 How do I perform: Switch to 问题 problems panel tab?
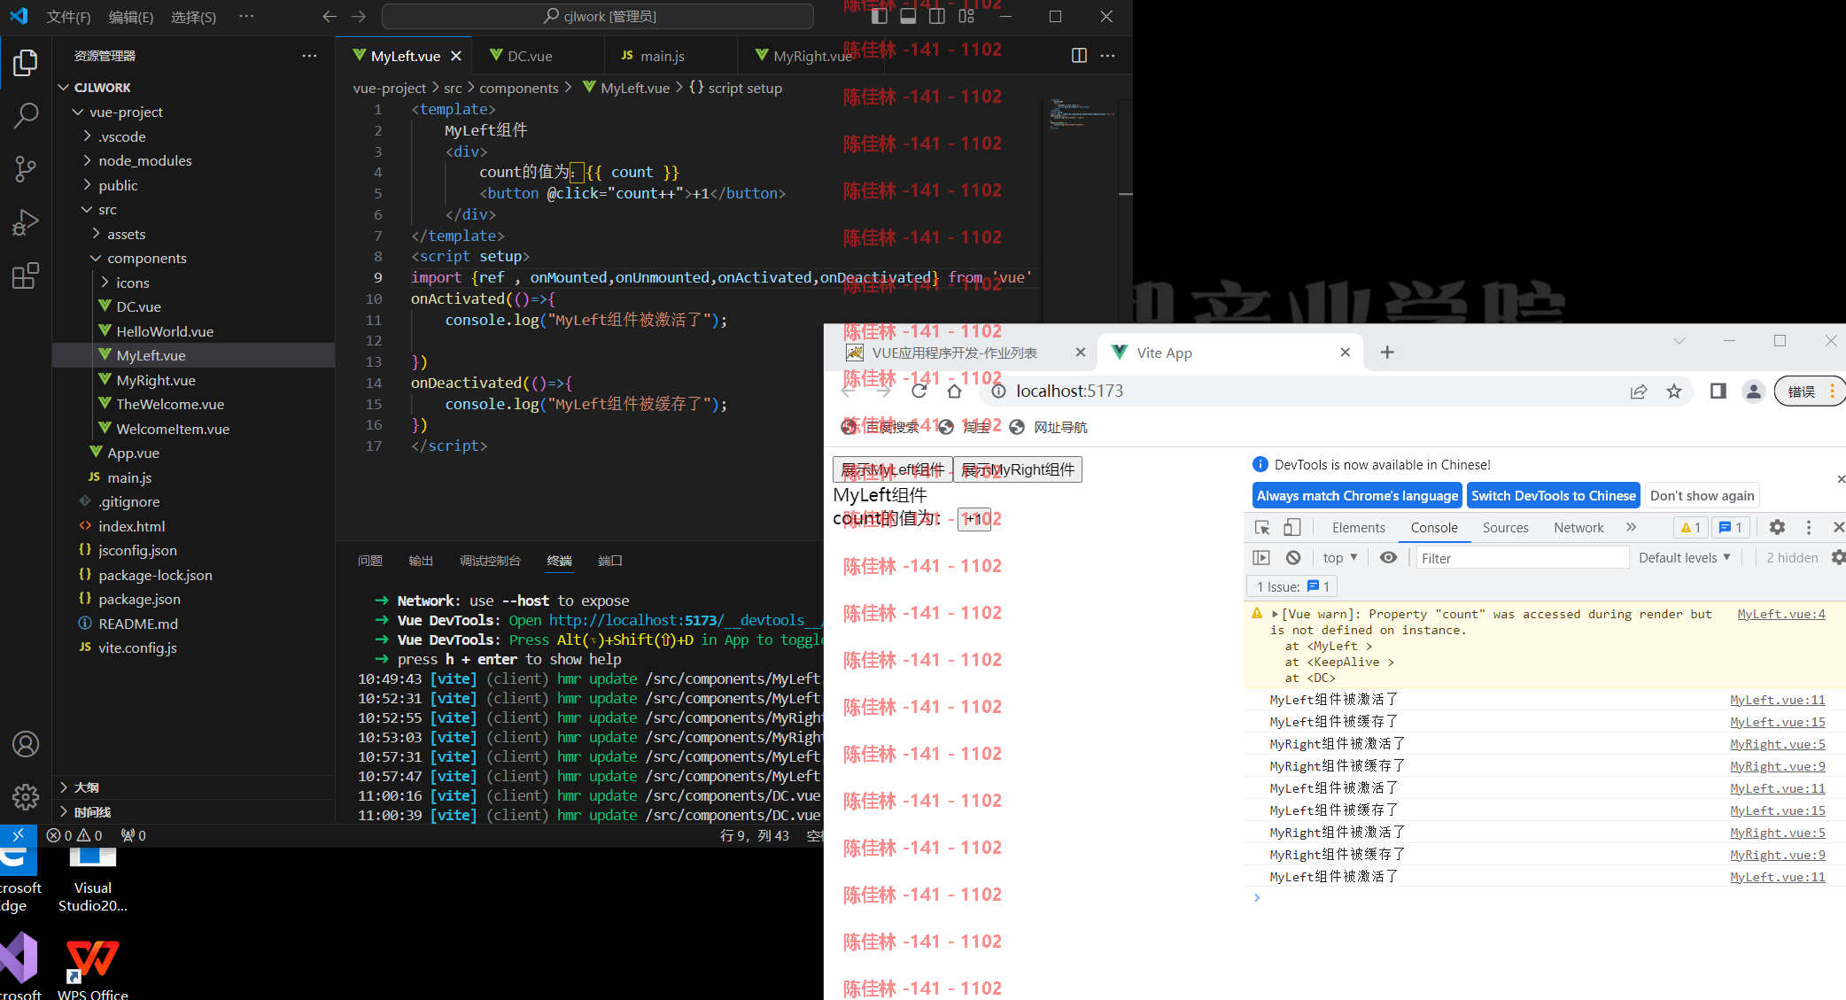370,562
